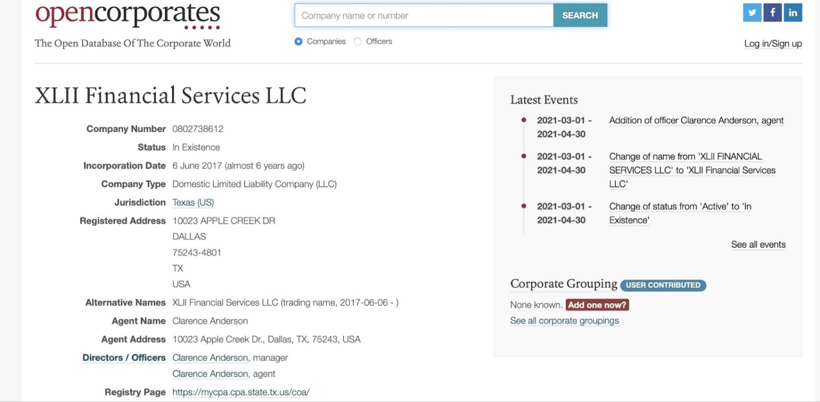The height and width of the screenshot is (402, 820).
Task: Click the address line 10023 APPLE CREEK DR
Action: pos(224,221)
